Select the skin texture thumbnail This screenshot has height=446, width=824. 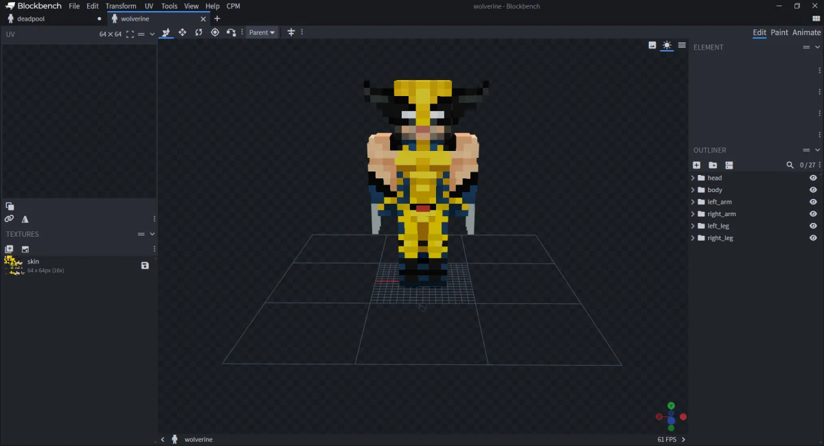[x=14, y=266]
